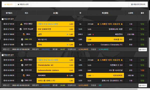Tick 베팅내역 첨부 checkbox for the 03-17 slip

(x=3, y=19)
